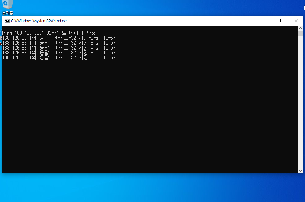This screenshot has height=202, width=305.
Task: Click the cmd.exe title bar system icon
Action: click(7, 21)
